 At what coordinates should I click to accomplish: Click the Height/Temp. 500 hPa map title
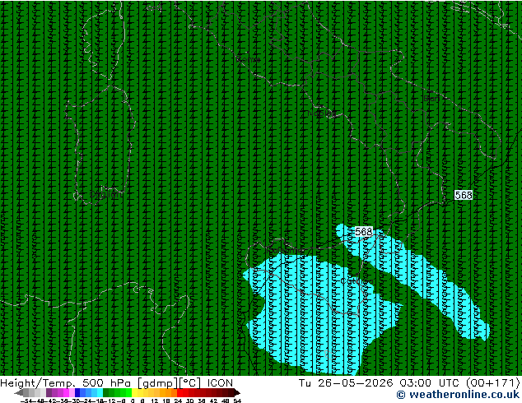pyautogui.click(x=65, y=383)
